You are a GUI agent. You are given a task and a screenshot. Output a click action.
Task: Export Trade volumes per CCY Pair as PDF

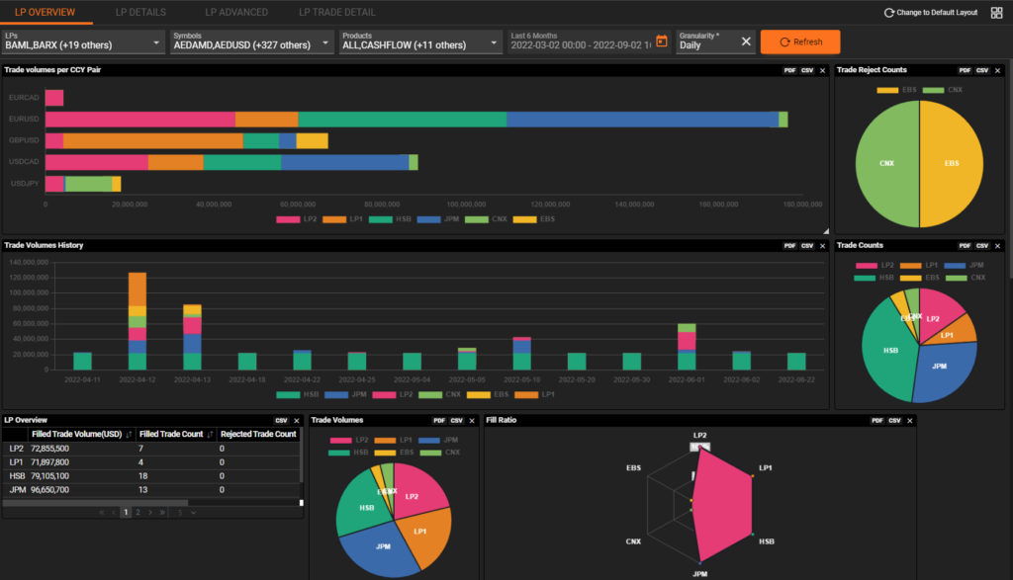pos(789,70)
